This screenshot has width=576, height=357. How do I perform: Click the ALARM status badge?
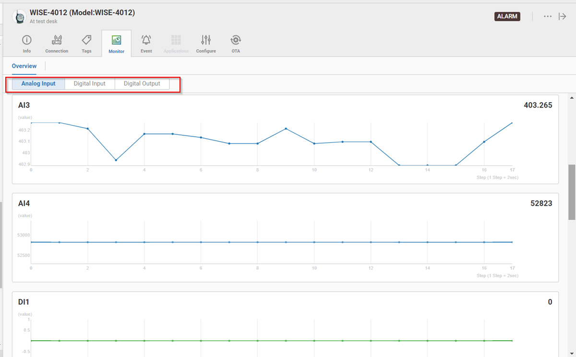point(507,16)
